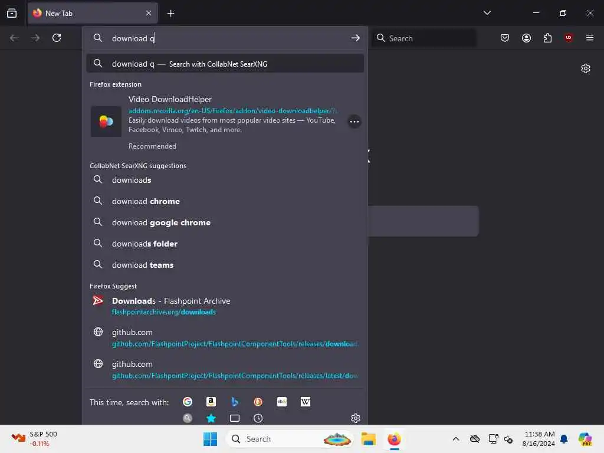Open the Firefox application menu
The image size is (604, 453).
(x=589, y=38)
